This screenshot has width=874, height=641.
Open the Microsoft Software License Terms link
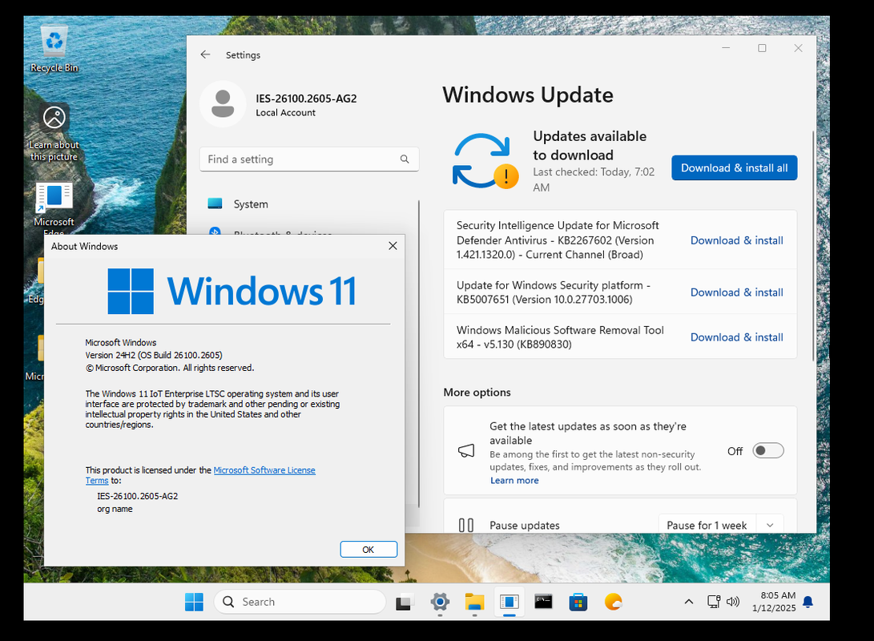tap(264, 470)
